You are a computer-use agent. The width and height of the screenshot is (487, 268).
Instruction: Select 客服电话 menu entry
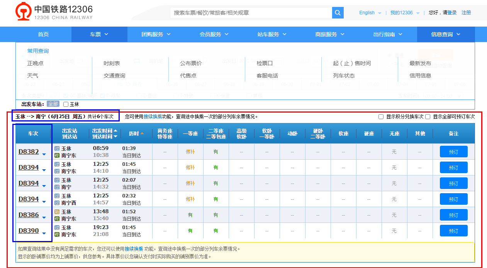(x=267, y=76)
